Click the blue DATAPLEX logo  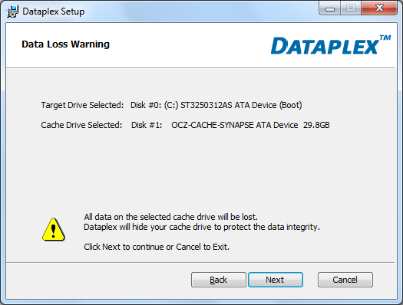click(325, 46)
